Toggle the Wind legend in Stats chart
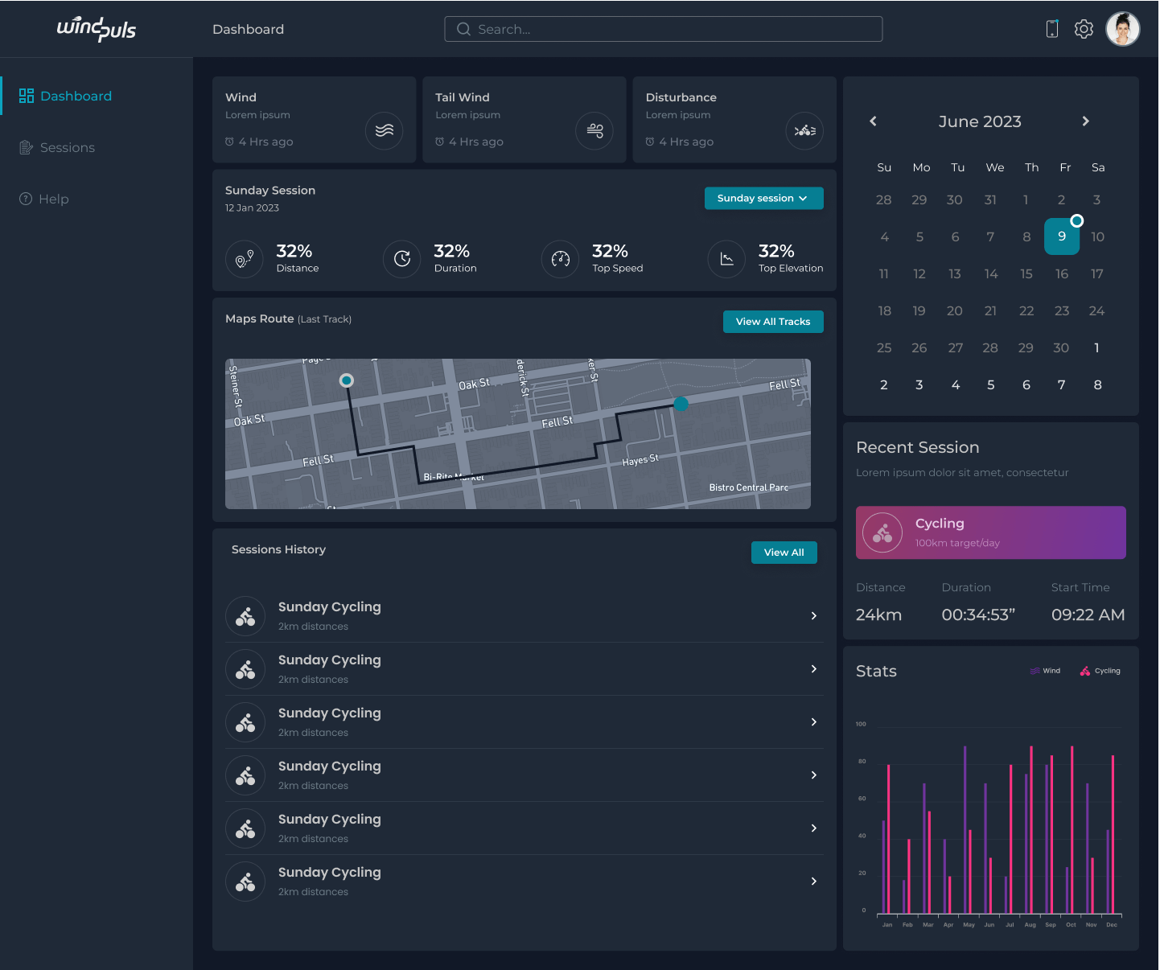Image resolution: width=1160 pixels, height=970 pixels. click(1045, 671)
